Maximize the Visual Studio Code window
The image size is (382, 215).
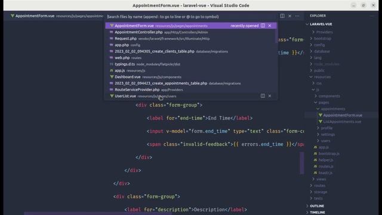[x=363, y=5]
